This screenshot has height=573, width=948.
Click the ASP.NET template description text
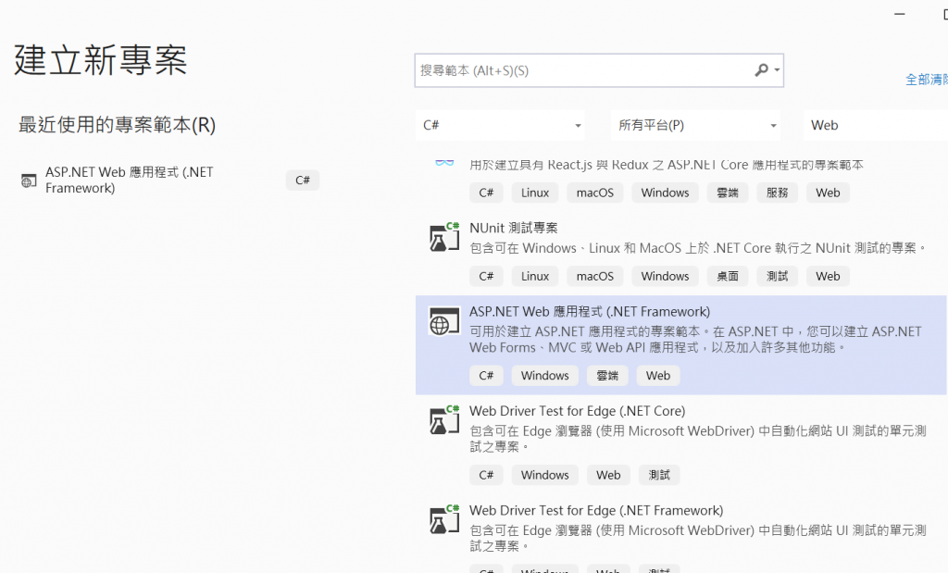pyautogui.click(x=695, y=340)
